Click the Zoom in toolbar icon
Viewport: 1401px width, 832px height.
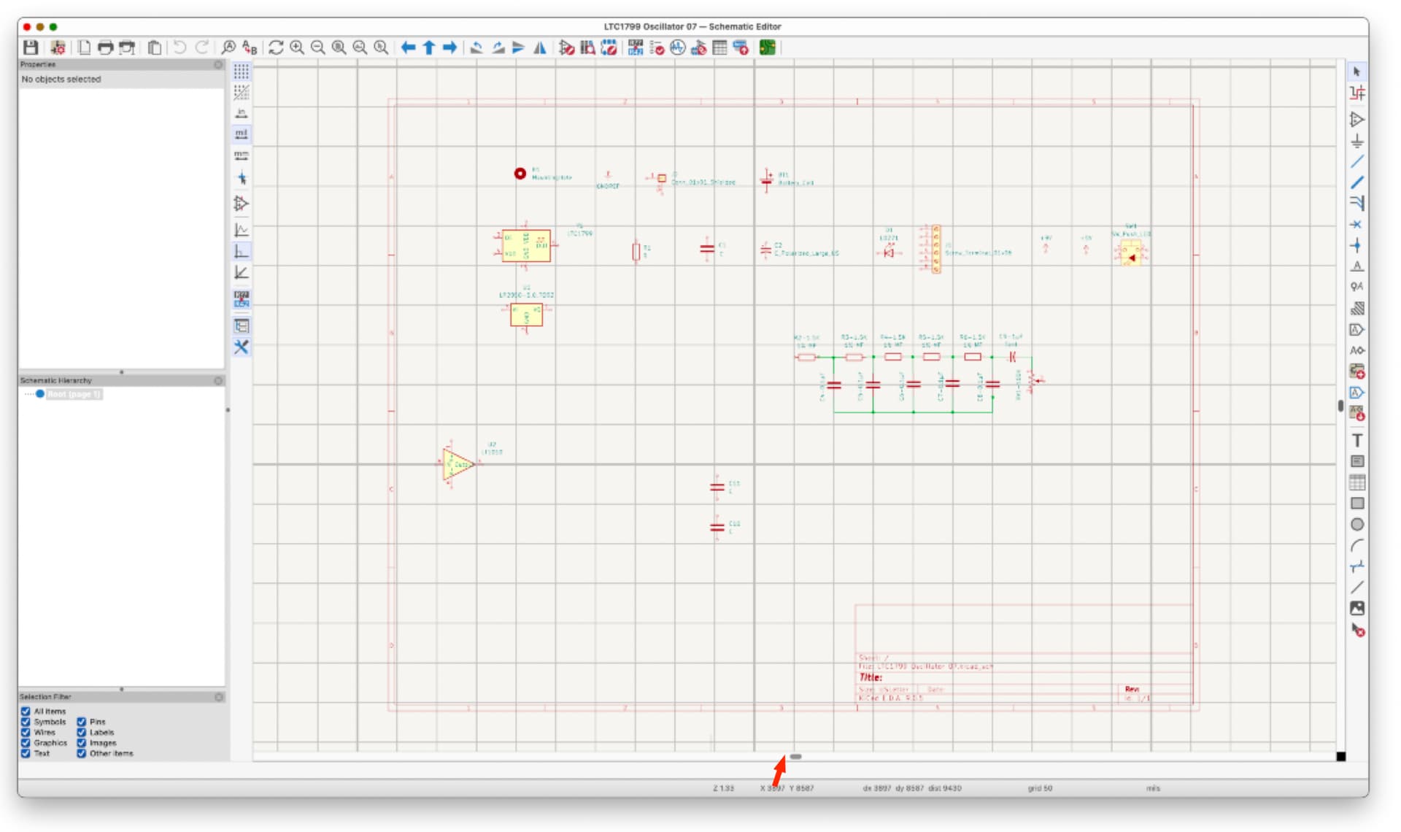(x=297, y=47)
